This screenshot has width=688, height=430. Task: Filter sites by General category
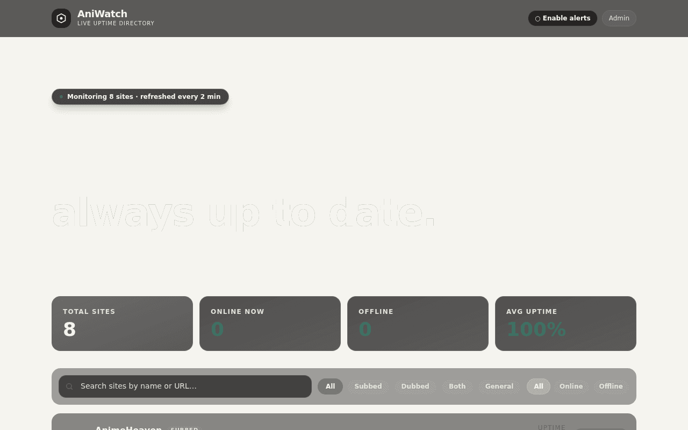[x=499, y=386]
